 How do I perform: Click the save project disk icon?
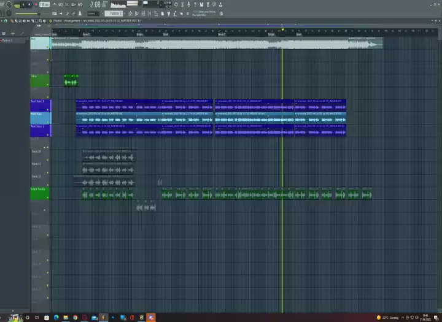201,4
